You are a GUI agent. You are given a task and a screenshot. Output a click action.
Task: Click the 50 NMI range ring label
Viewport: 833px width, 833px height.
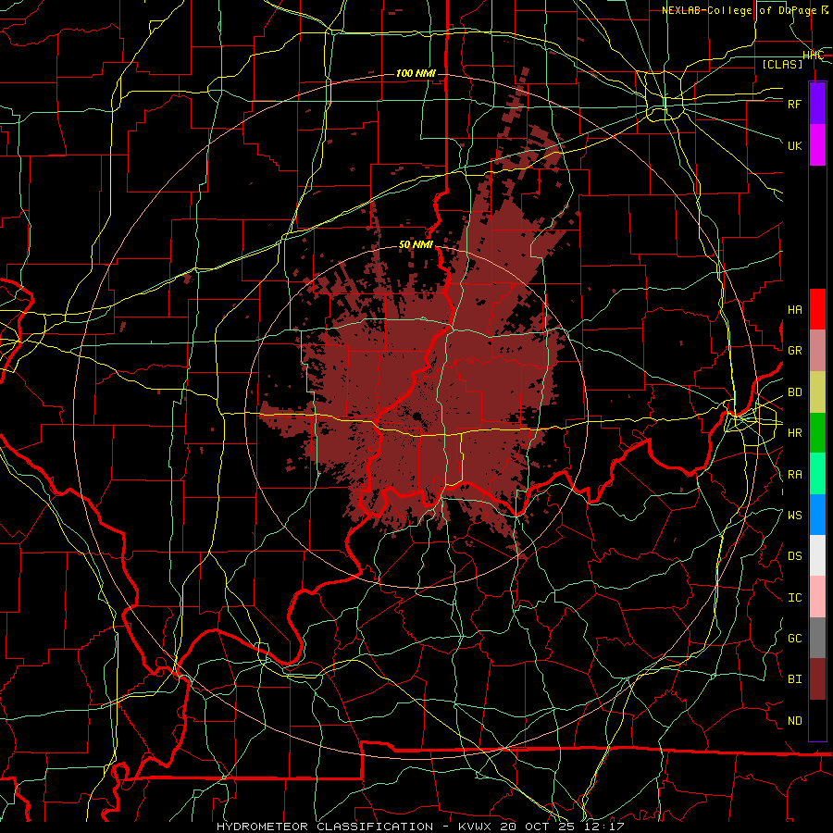click(x=416, y=245)
